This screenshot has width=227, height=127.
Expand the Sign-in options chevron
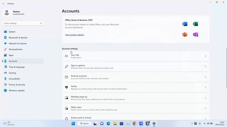point(205,67)
